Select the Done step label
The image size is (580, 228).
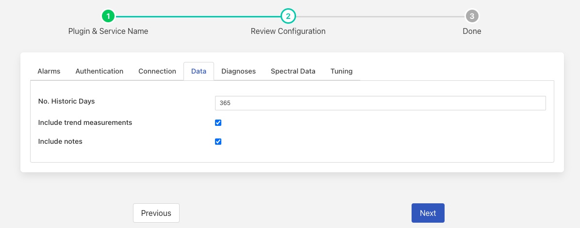point(471,31)
